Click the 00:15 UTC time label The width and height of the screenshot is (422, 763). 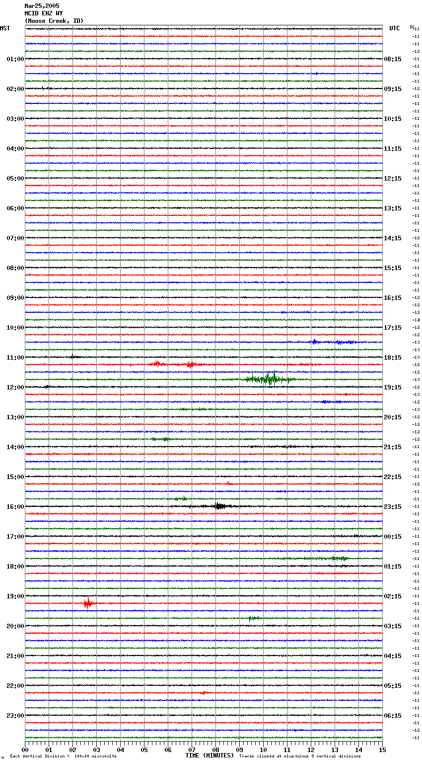click(393, 537)
